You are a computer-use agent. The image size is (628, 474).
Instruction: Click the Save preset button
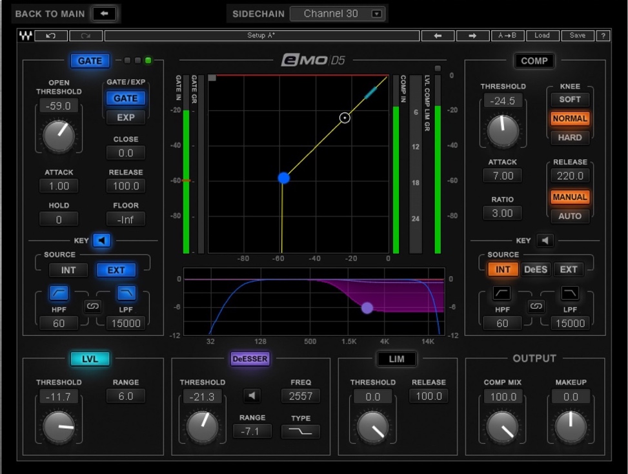(x=577, y=36)
